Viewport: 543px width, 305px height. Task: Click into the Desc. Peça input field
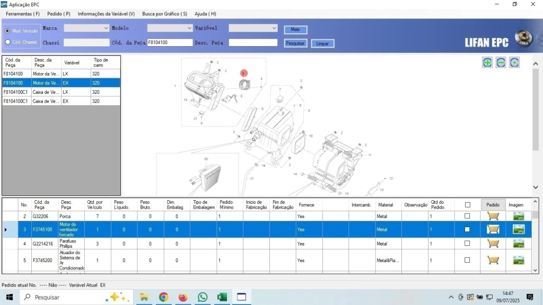pyautogui.click(x=253, y=43)
